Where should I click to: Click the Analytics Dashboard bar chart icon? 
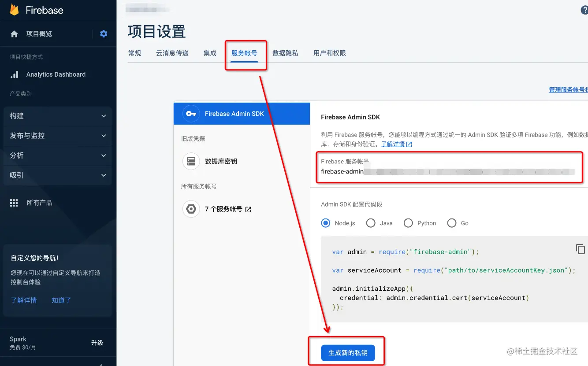click(x=15, y=74)
